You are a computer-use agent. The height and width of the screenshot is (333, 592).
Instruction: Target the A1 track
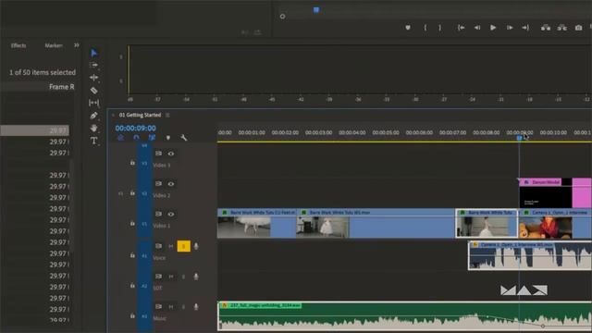[144, 255]
